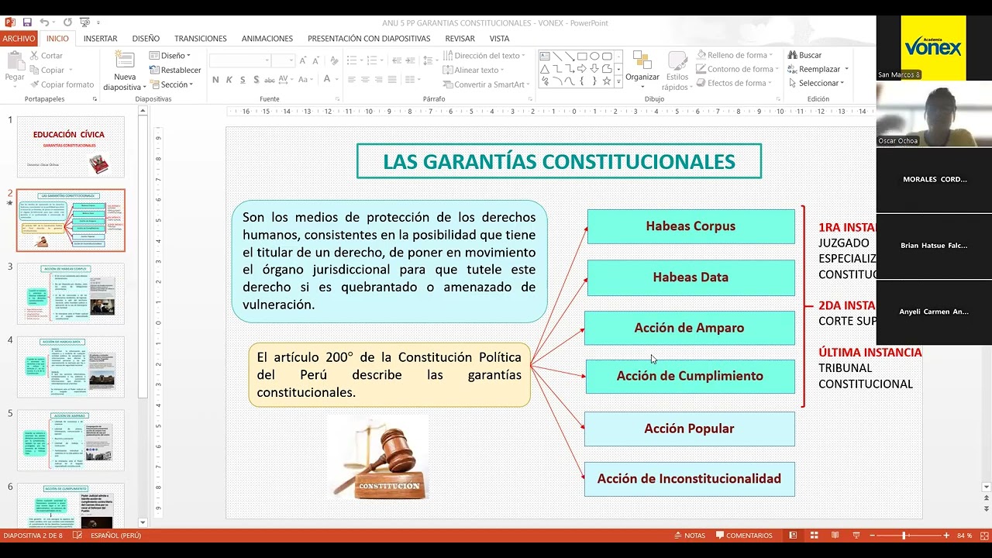Start slideshow from status bar
The width and height of the screenshot is (992, 558).
tap(856, 536)
